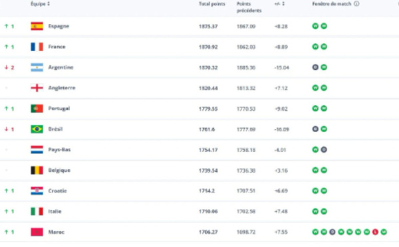Viewport: 399px width, 247px height.
Task: Open the Portugal team link
Action: 59,108
